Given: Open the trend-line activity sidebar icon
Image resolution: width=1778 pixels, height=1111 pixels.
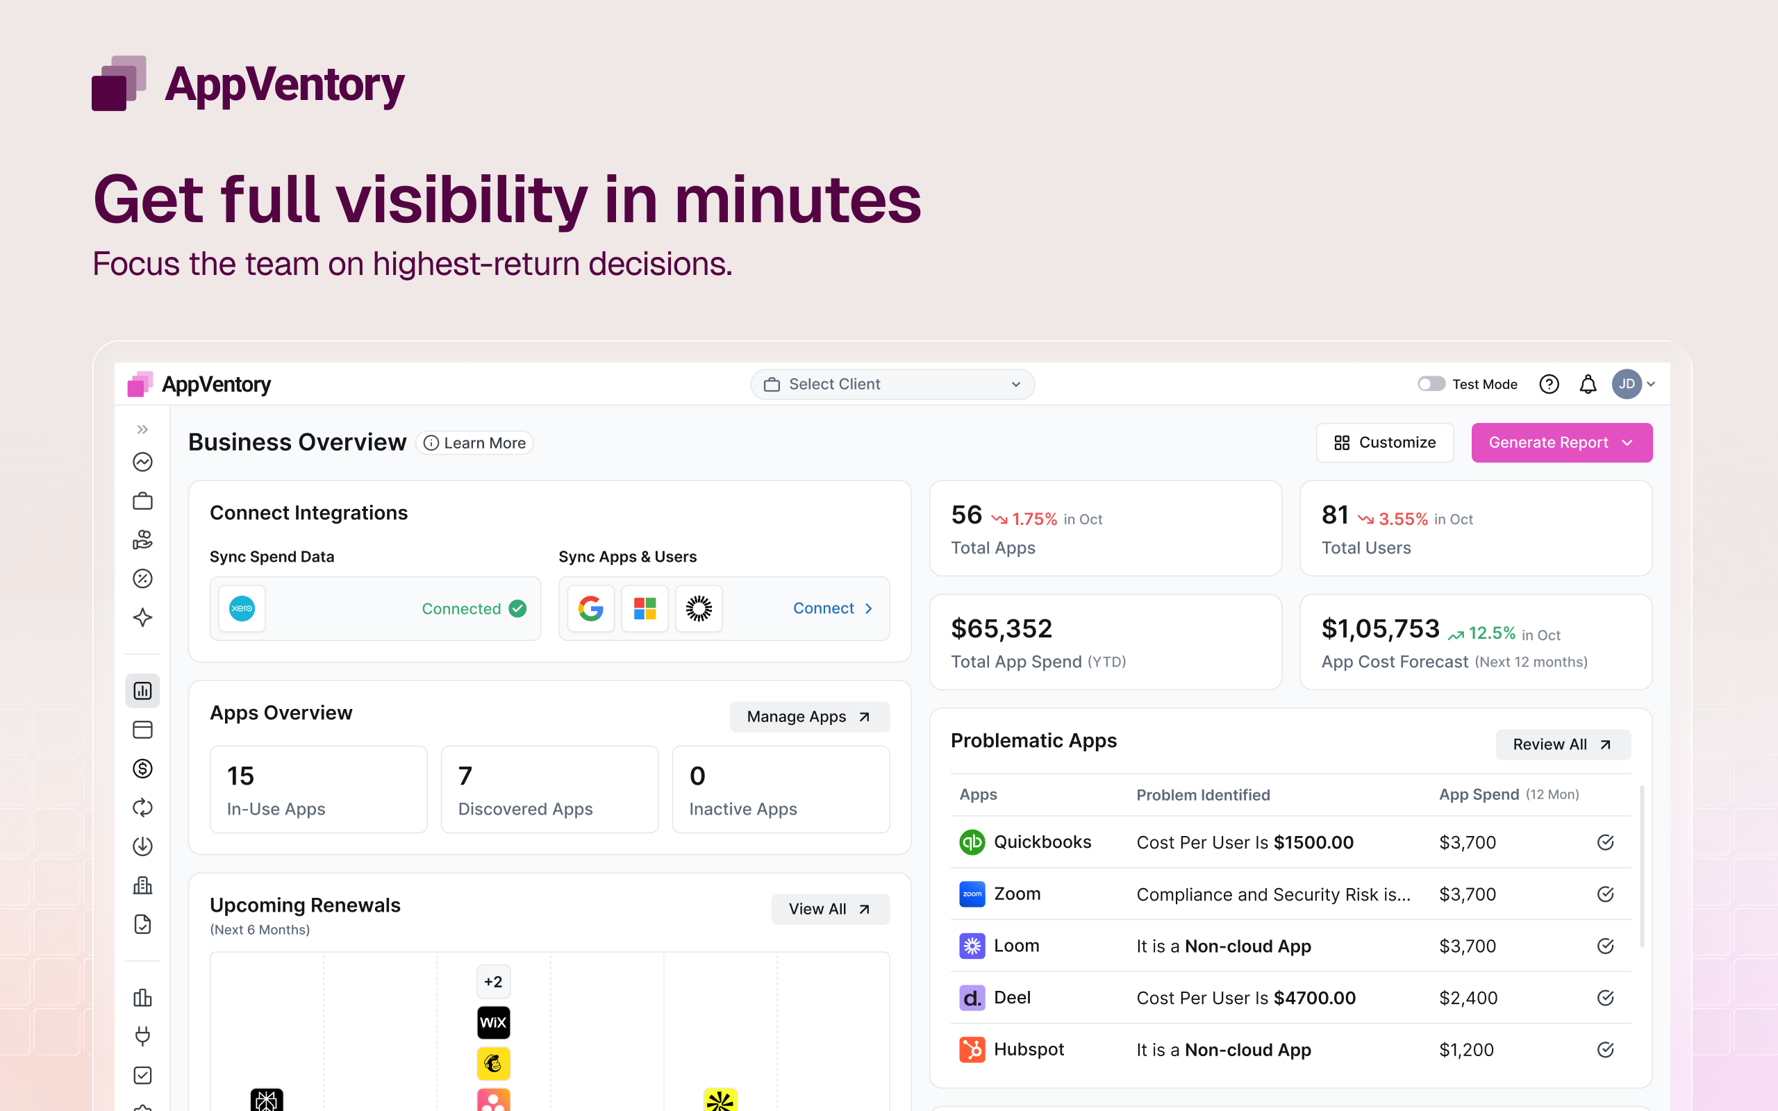Looking at the screenshot, I should coord(142,462).
